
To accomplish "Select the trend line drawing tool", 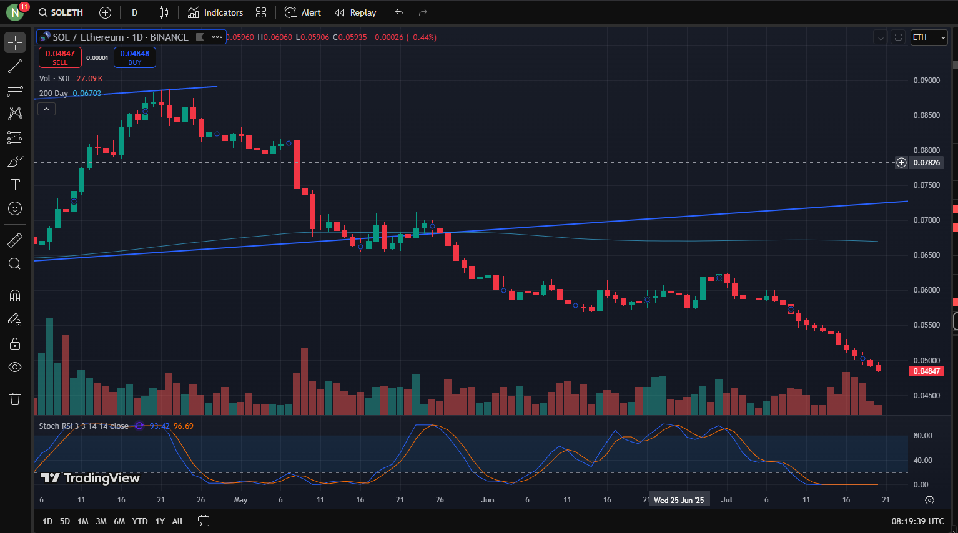I will pyautogui.click(x=15, y=66).
